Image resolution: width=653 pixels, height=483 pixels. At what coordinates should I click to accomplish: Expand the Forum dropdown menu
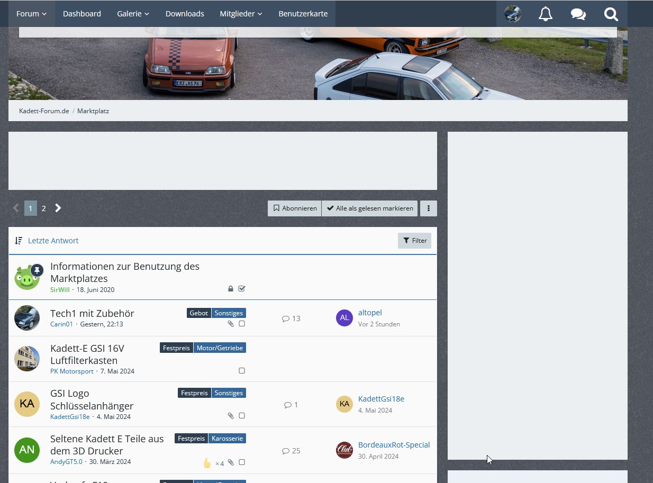point(31,14)
